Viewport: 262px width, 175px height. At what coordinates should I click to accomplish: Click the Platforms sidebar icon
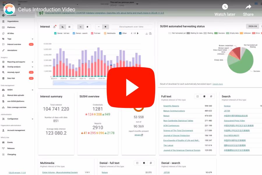pyautogui.click(x=3, y=27)
